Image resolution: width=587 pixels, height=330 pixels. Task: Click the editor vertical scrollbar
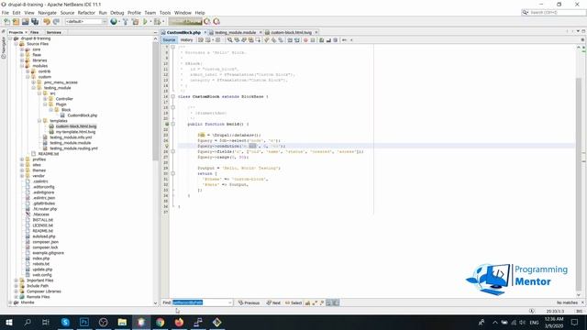[579, 183]
